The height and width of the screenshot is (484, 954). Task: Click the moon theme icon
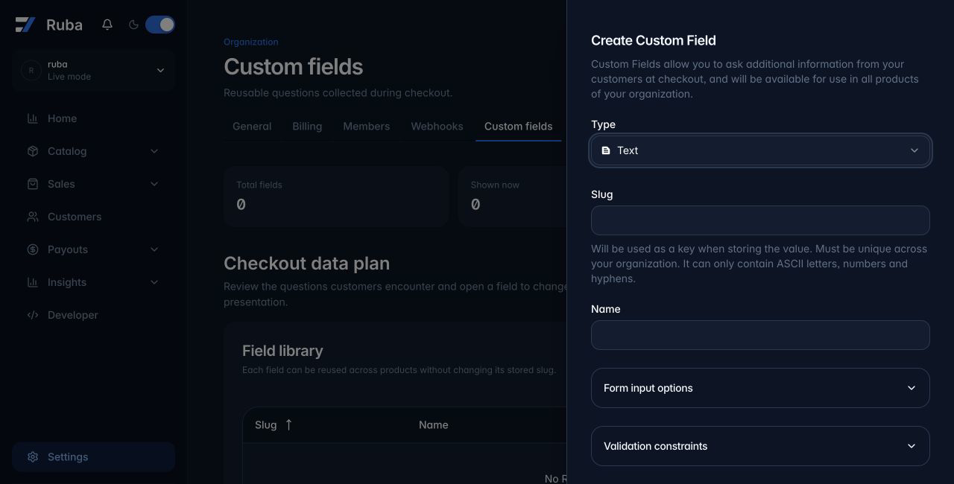133,25
